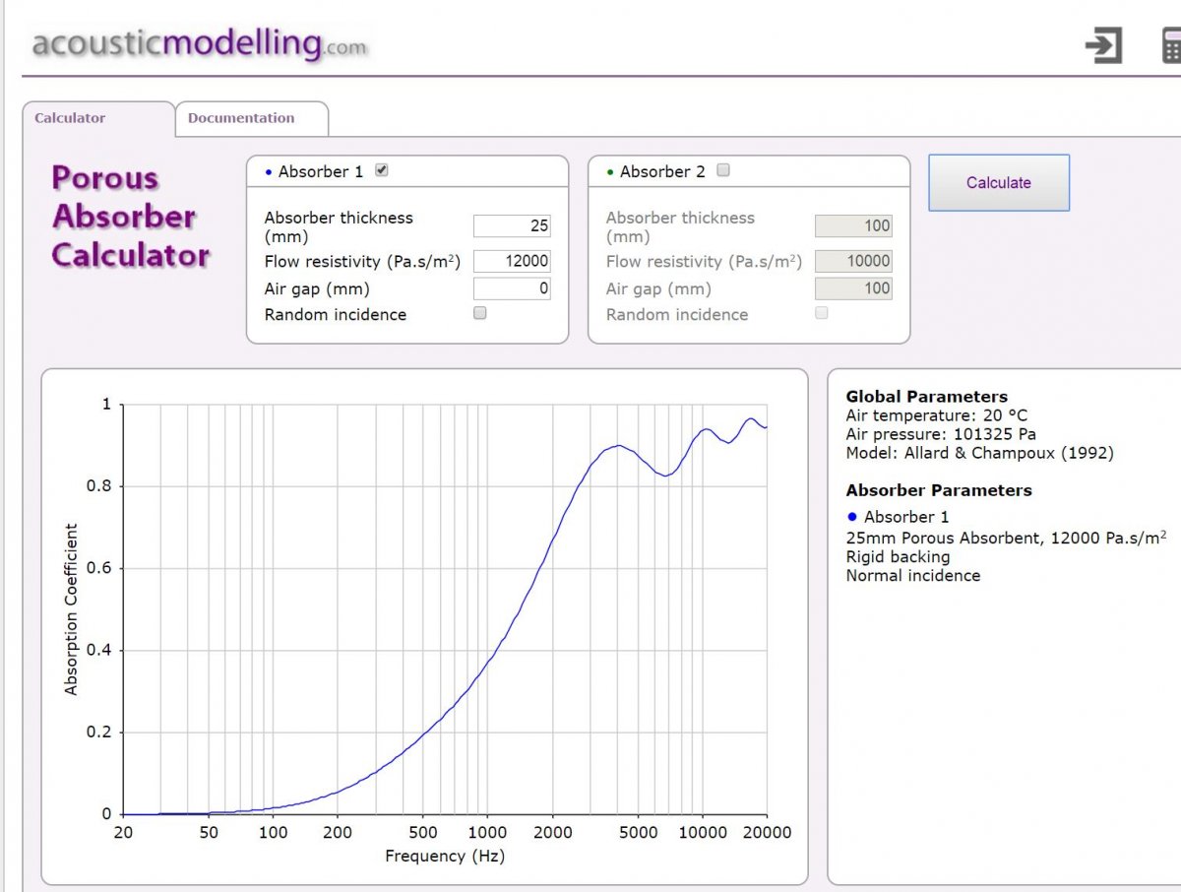Viewport: 1181px width, 892px height.
Task: Click the Calculate button
Action: click(x=999, y=182)
